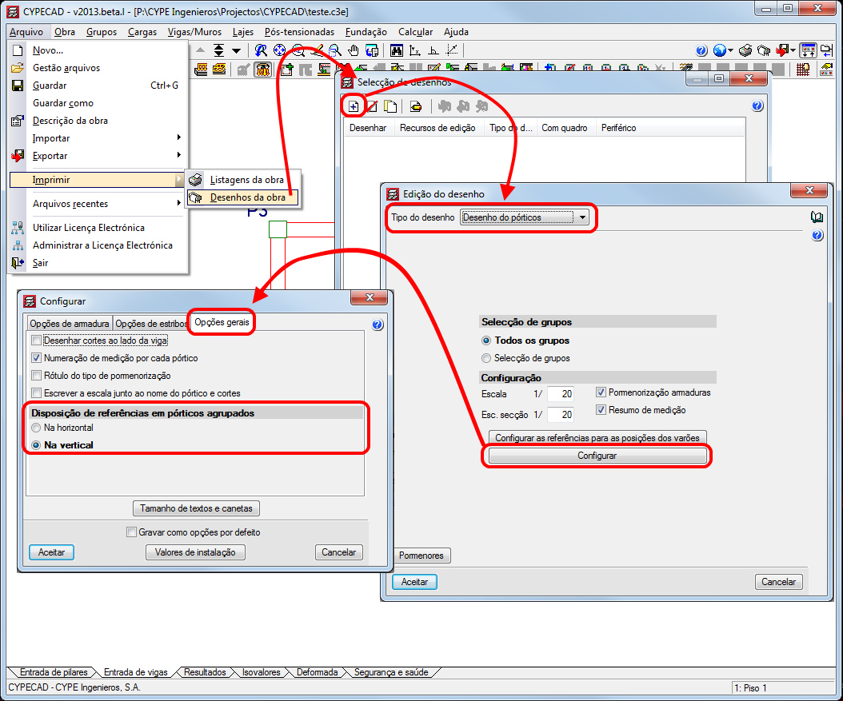Click the zoom magnifier window icon
The image size is (843, 701).
click(335, 50)
